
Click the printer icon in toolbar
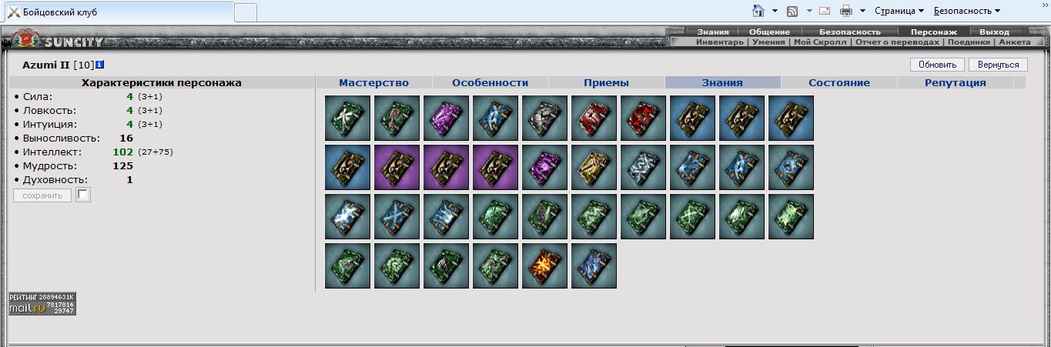point(846,11)
